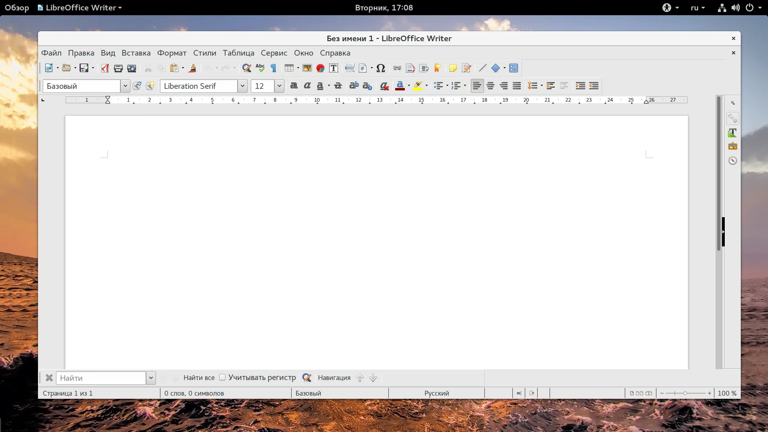Viewport: 768px width, 432px height.
Task: Open the sidebar Gallery icon
Action: (732, 146)
